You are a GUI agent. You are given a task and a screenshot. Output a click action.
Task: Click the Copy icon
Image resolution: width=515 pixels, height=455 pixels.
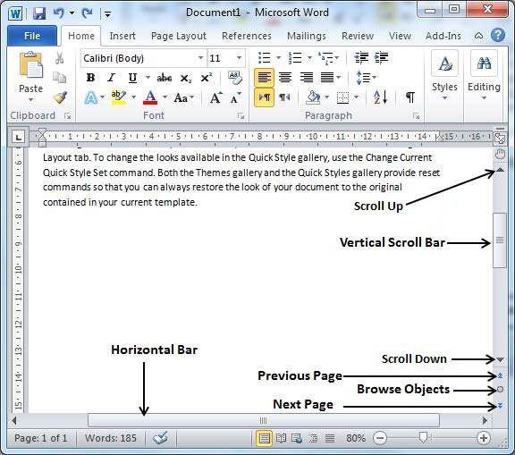[59, 78]
